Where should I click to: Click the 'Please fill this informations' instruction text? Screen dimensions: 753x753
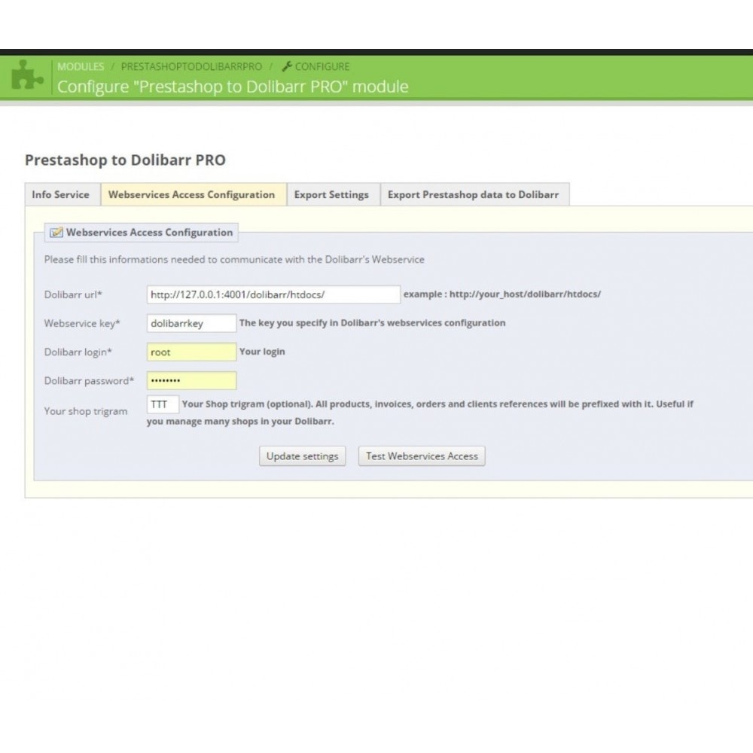[234, 259]
